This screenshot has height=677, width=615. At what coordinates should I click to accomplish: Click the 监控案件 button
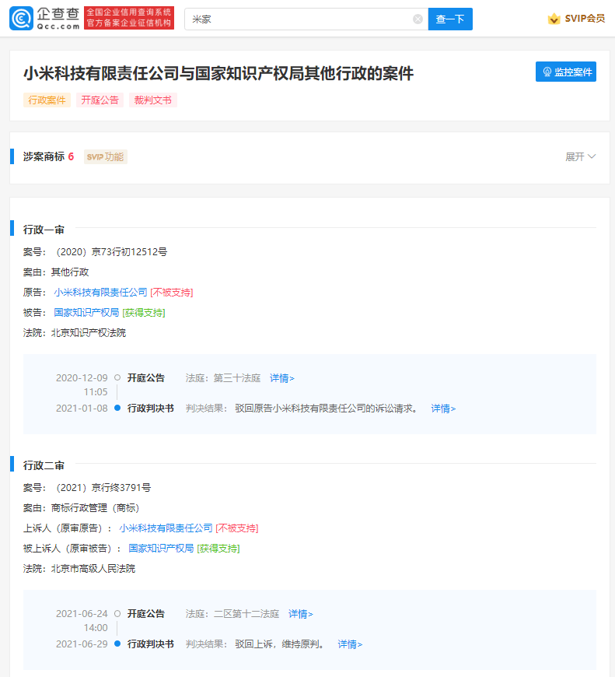566,72
